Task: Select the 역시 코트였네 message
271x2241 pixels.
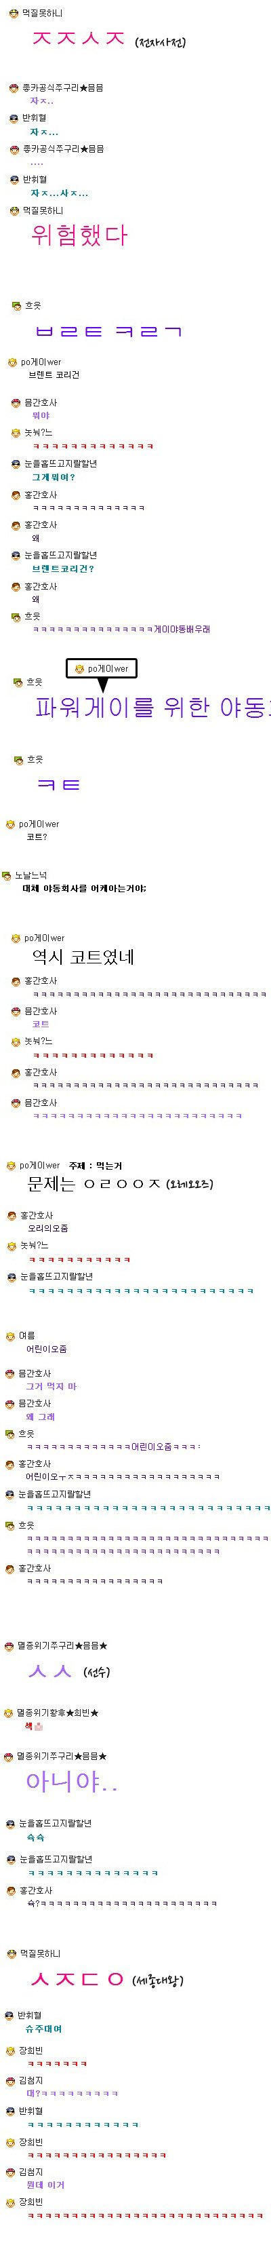Action: (x=83, y=958)
